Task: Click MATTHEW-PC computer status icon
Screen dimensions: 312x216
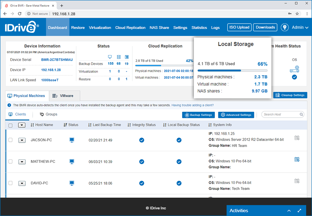Action: pos(72,161)
